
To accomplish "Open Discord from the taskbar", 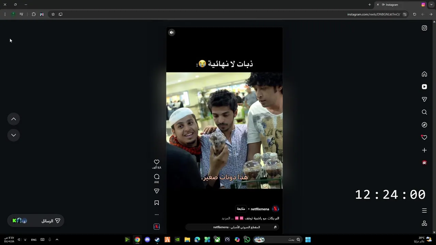I will (x=147, y=240).
